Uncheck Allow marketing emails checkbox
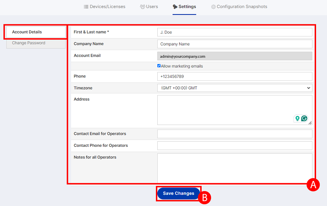327x206 pixels. pyautogui.click(x=159, y=66)
